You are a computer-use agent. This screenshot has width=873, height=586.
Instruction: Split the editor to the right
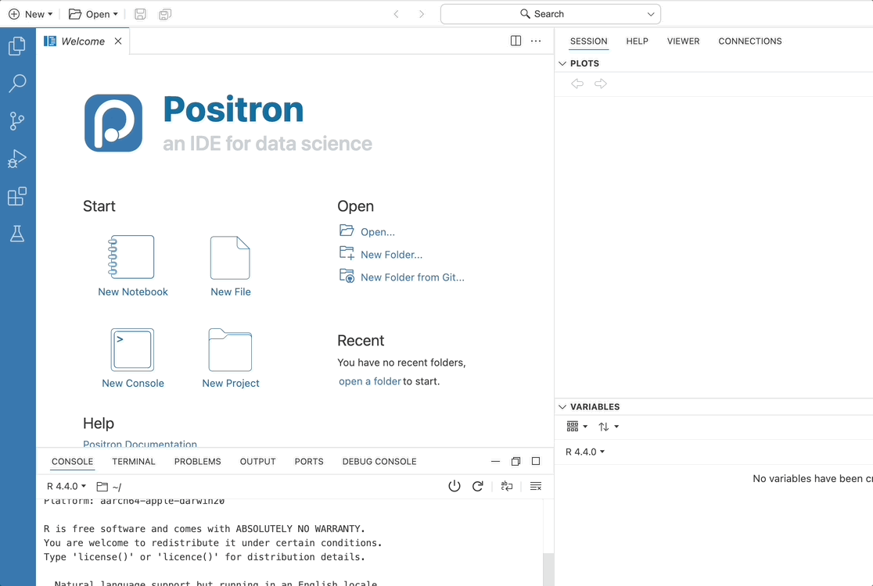[516, 41]
